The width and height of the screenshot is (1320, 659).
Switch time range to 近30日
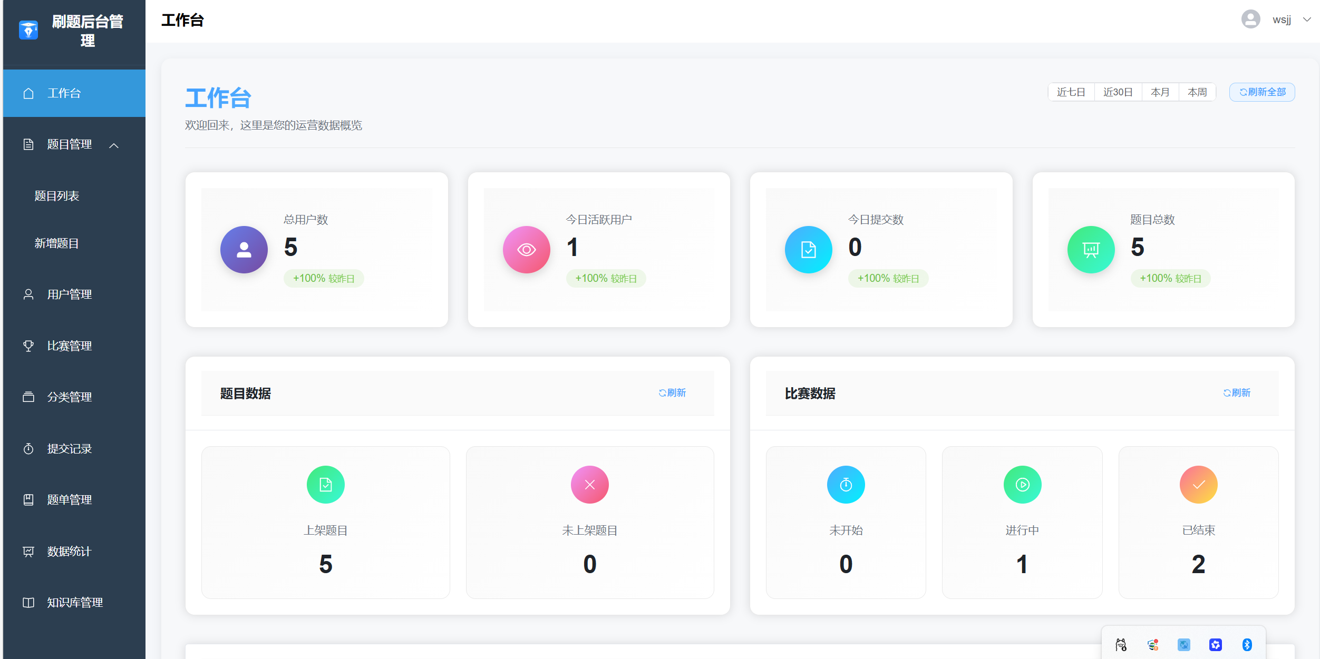click(x=1118, y=92)
